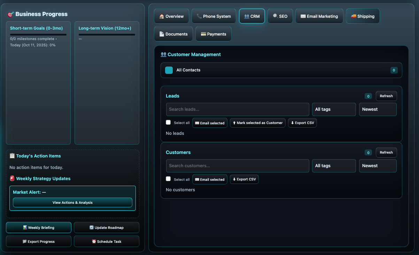
Task: Open the Newest sort dropdown in Customers
Action: (378, 166)
